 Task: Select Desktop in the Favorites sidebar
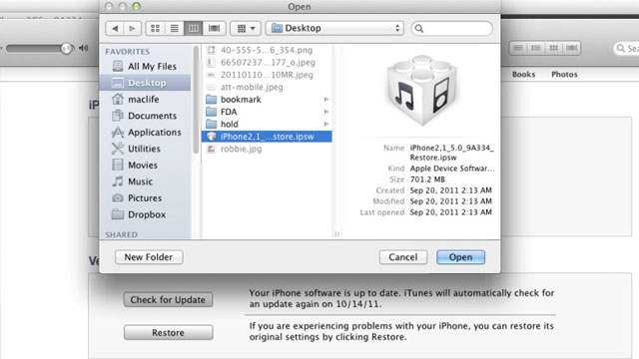tap(146, 83)
